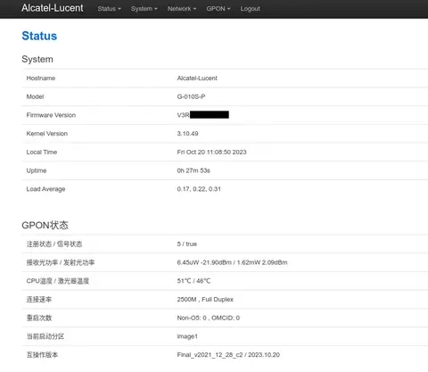Select the value 5 / true
Screen dimensions: 428x372
click(x=187, y=244)
